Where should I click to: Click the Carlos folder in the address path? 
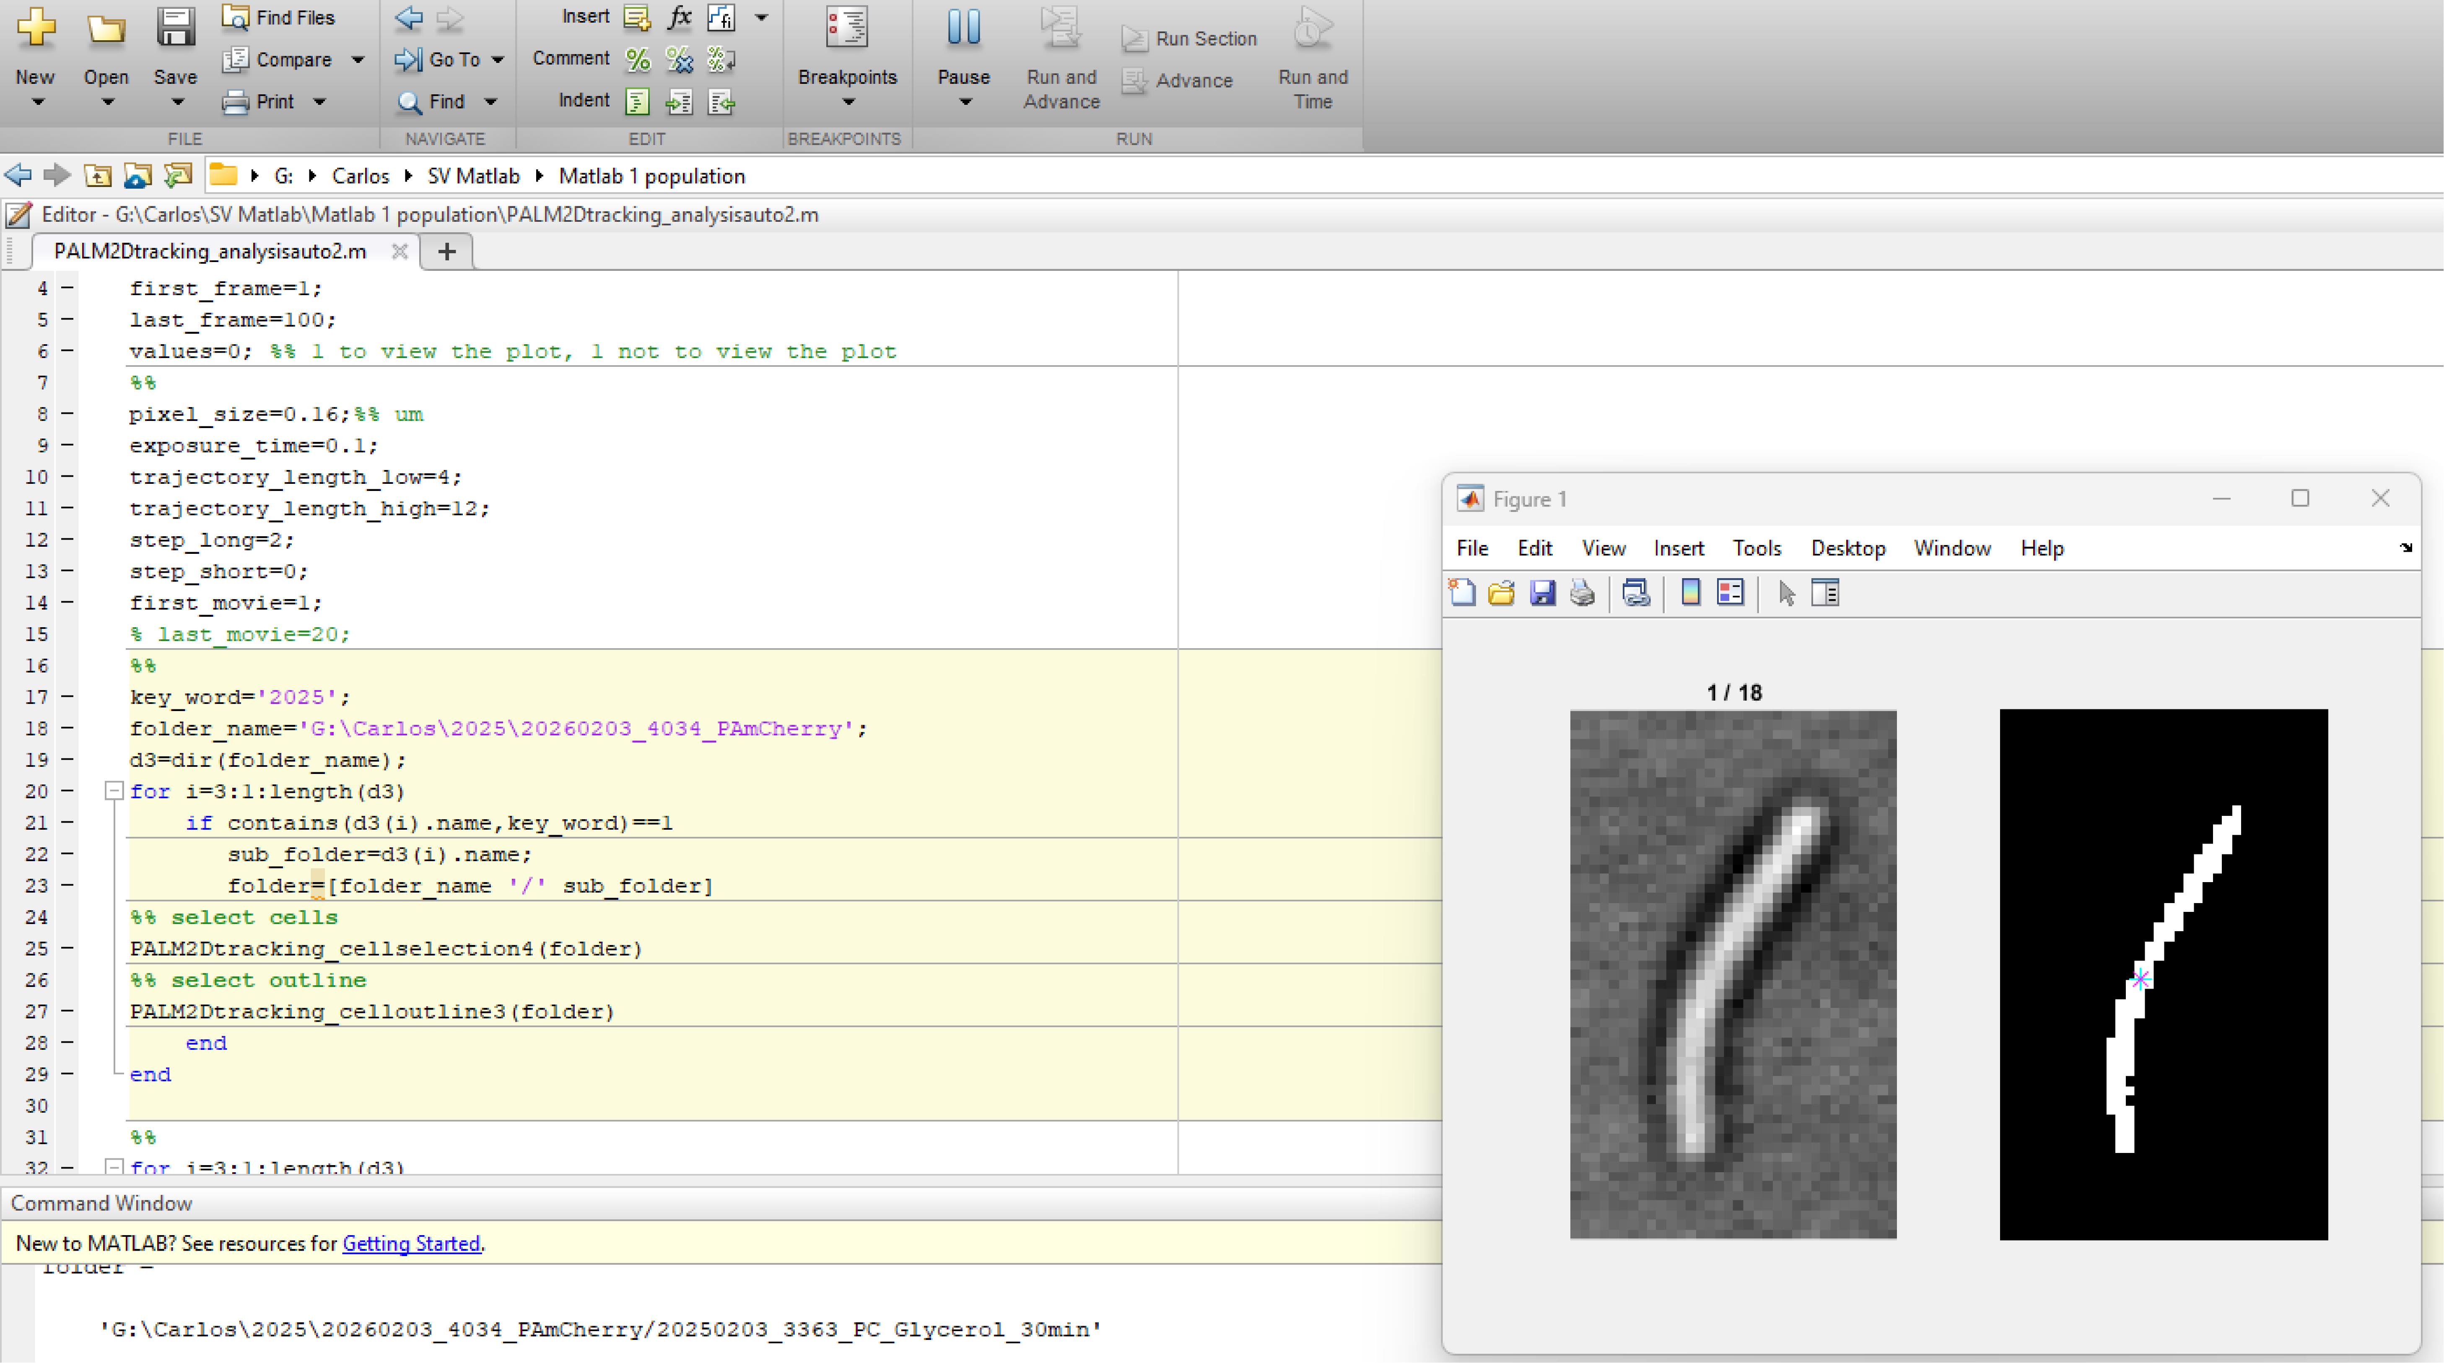point(361,177)
